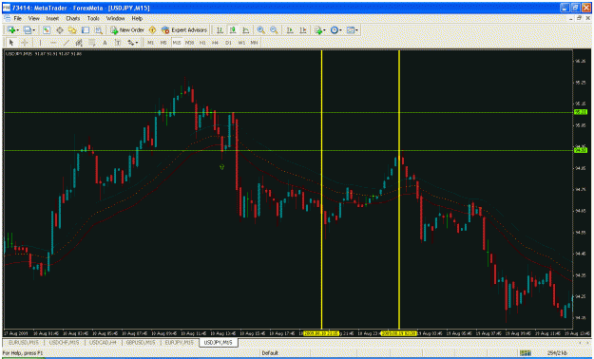Zoom in on the chart

[260, 30]
